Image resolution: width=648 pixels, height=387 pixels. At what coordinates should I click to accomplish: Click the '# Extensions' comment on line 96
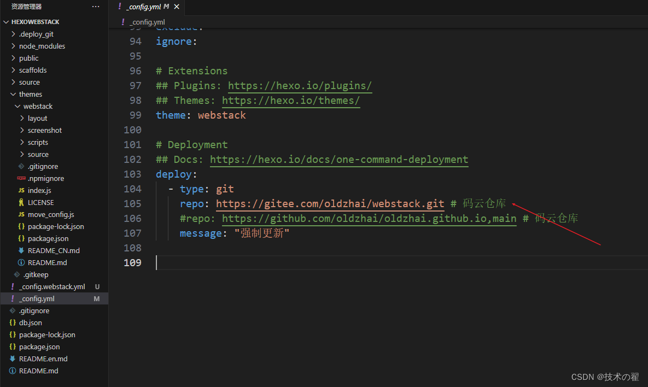(192, 71)
